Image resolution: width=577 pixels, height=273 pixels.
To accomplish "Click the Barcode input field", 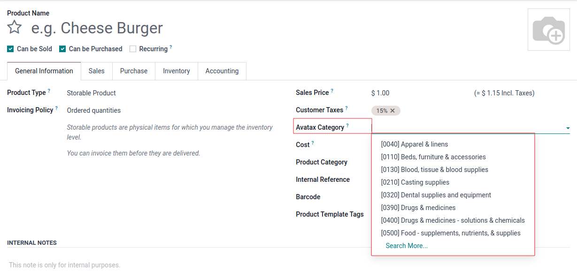I will point(469,196).
